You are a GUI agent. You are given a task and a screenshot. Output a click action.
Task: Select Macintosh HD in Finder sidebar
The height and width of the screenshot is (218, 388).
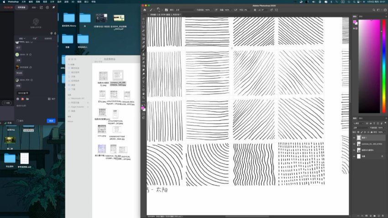77,99
